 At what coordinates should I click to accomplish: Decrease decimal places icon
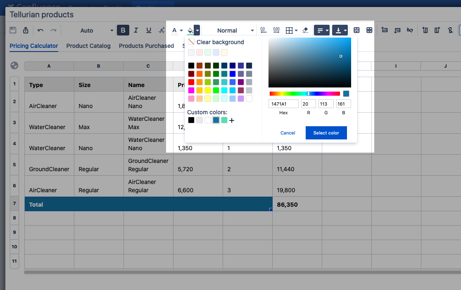pos(263,30)
